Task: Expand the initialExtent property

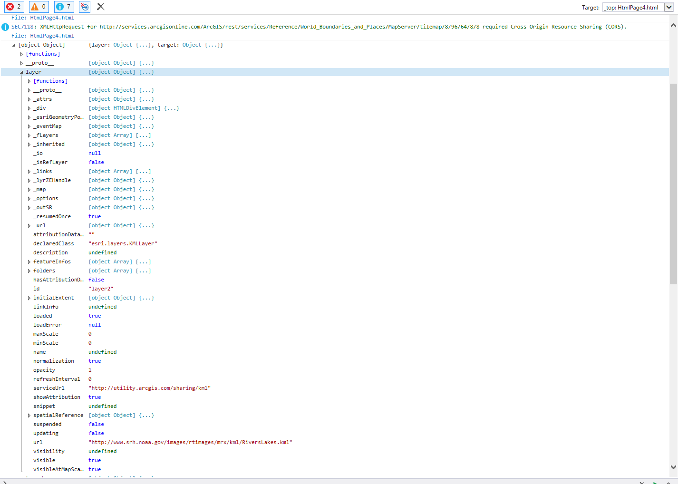Action: pos(29,298)
